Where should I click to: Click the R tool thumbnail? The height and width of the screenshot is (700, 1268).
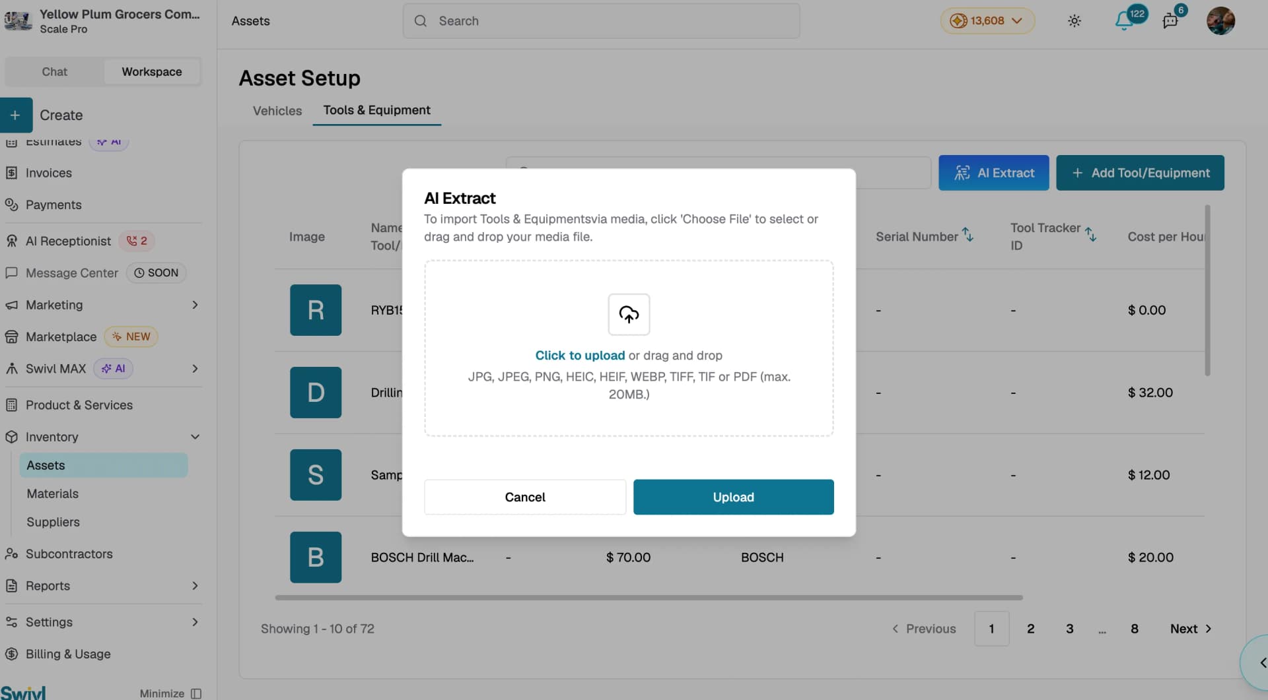[x=316, y=310]
